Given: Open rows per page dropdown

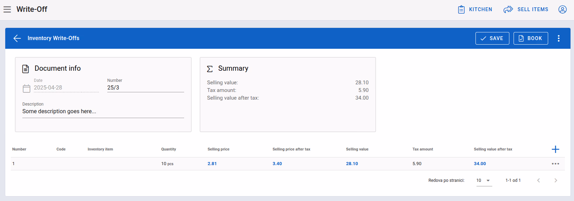Looking at the screenshot, I should pos(484,180).
